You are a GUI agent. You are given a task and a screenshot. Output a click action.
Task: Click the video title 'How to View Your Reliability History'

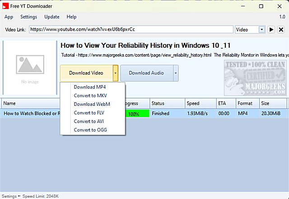(x=145, y=45)
